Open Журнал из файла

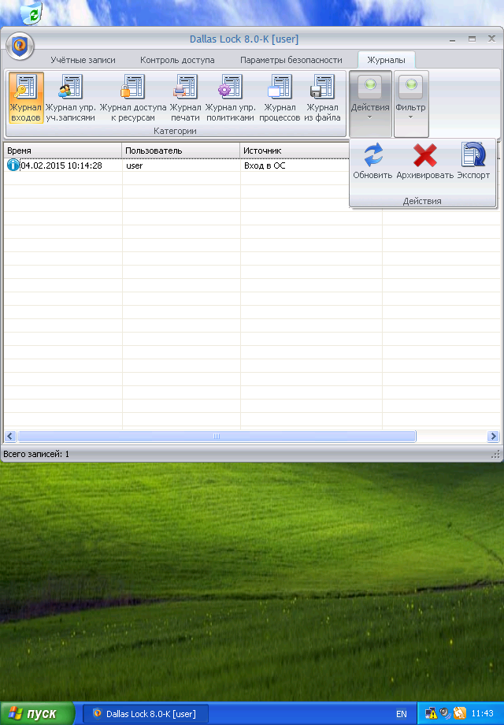(322, 98)
